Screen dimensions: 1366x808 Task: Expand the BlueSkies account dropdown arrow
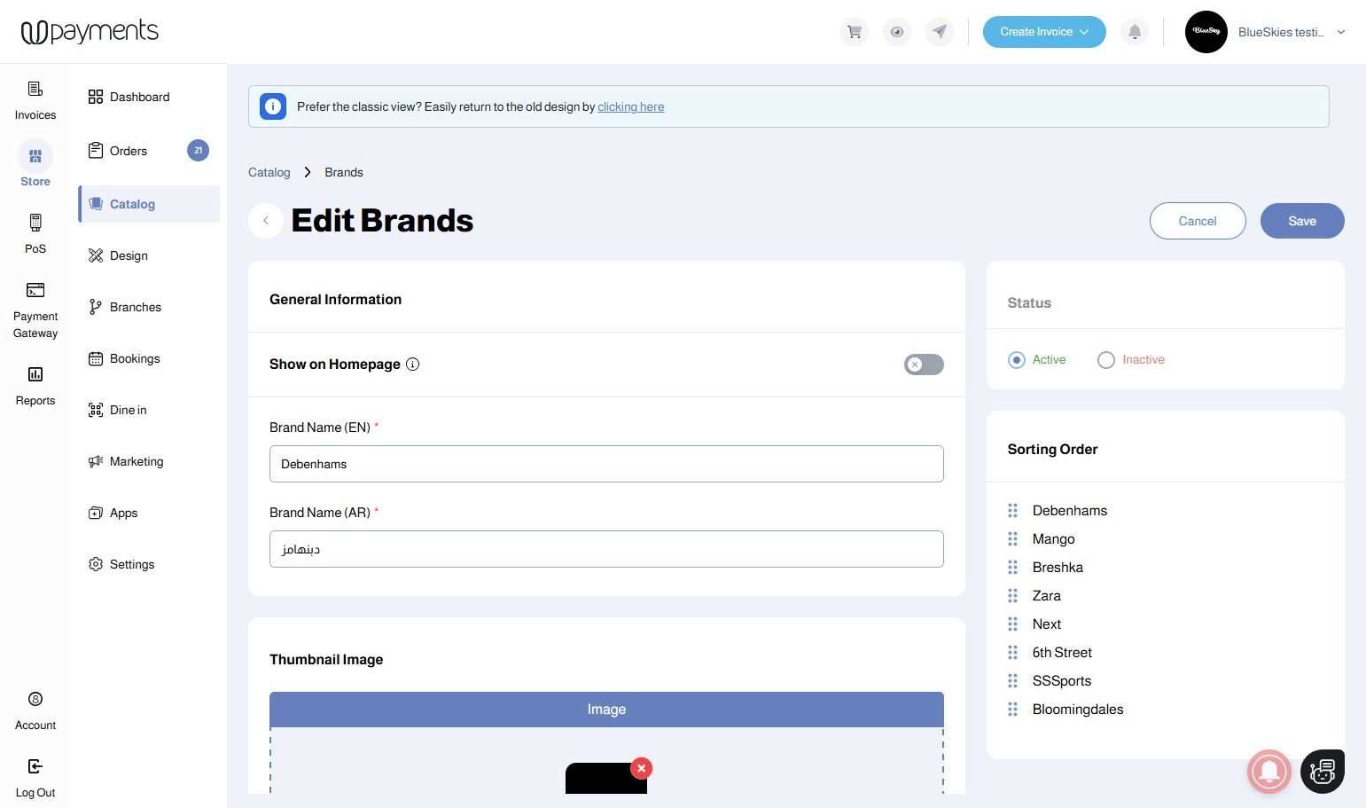[1341, 32]
